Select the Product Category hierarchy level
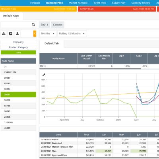Screen dimensions: 159x159 coord(18,47)
